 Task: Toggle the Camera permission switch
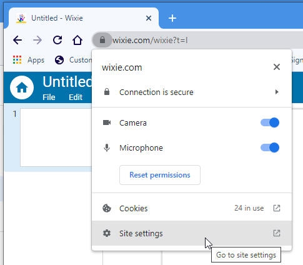[270, 122]
